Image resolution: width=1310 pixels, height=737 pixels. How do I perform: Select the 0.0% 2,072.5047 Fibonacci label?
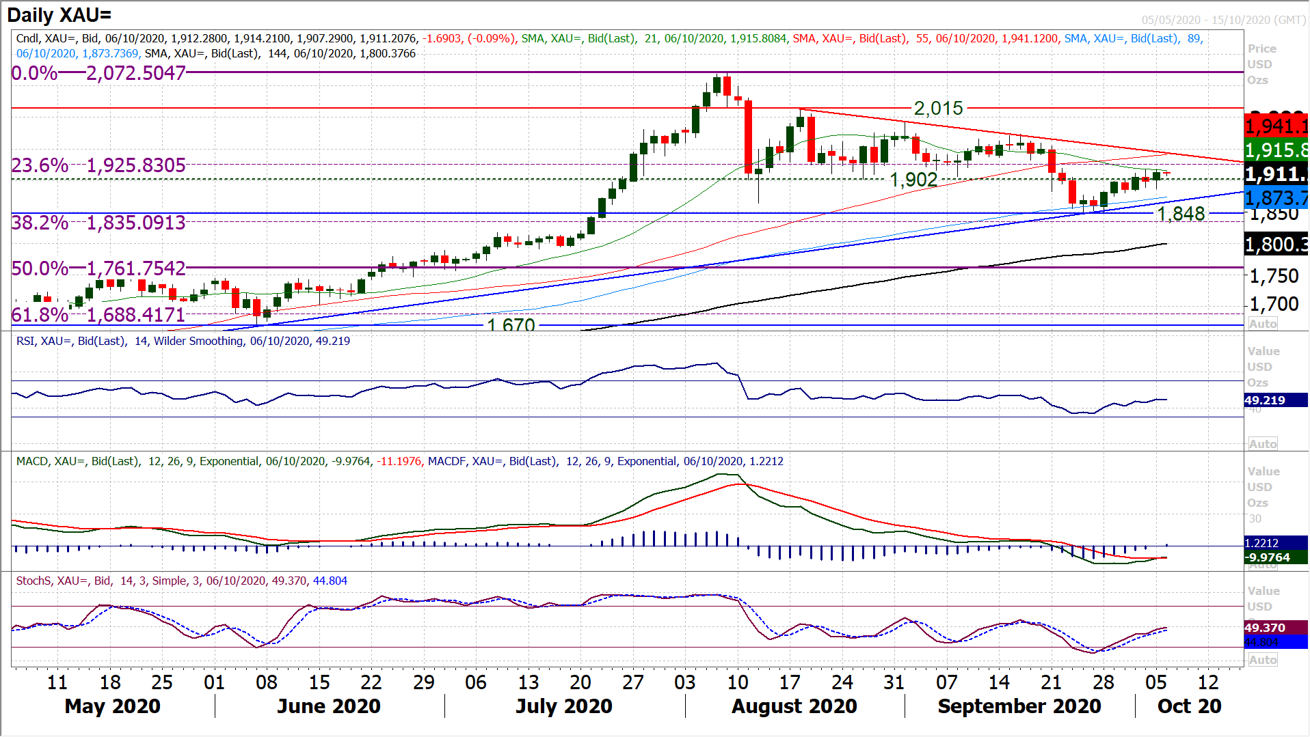click(x=99, y=73)
